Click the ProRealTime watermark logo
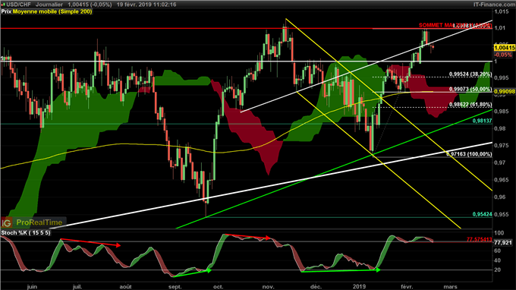The height and width of the screenshot is (290, 516). (39, 223)
